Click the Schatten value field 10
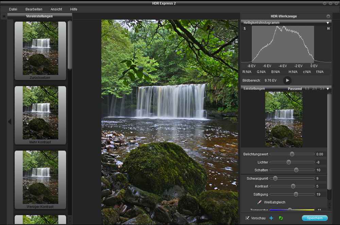Viewport: 340px width, 225px height. (x=321, y=170)
